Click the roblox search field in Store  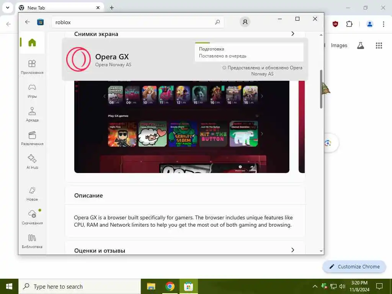coord(138,22)
